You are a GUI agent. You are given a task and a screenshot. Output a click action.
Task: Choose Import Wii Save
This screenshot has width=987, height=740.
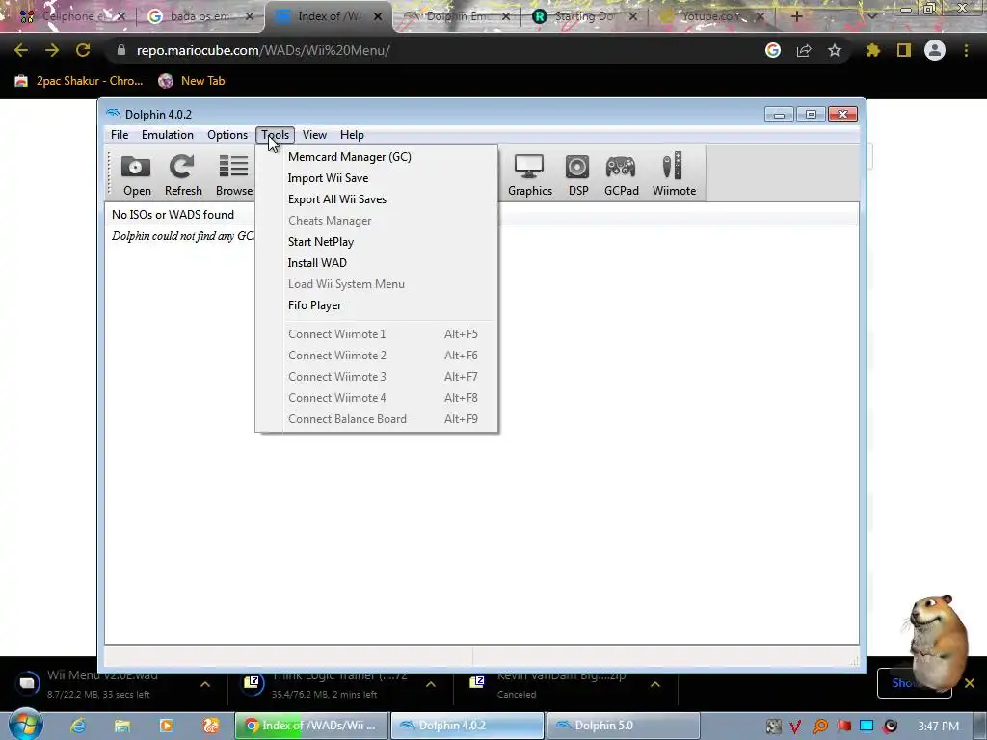[x=377, y=178]
